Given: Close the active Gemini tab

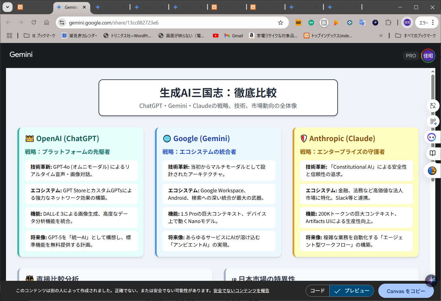Looking at the screenshot, I should tap(84, 7).
